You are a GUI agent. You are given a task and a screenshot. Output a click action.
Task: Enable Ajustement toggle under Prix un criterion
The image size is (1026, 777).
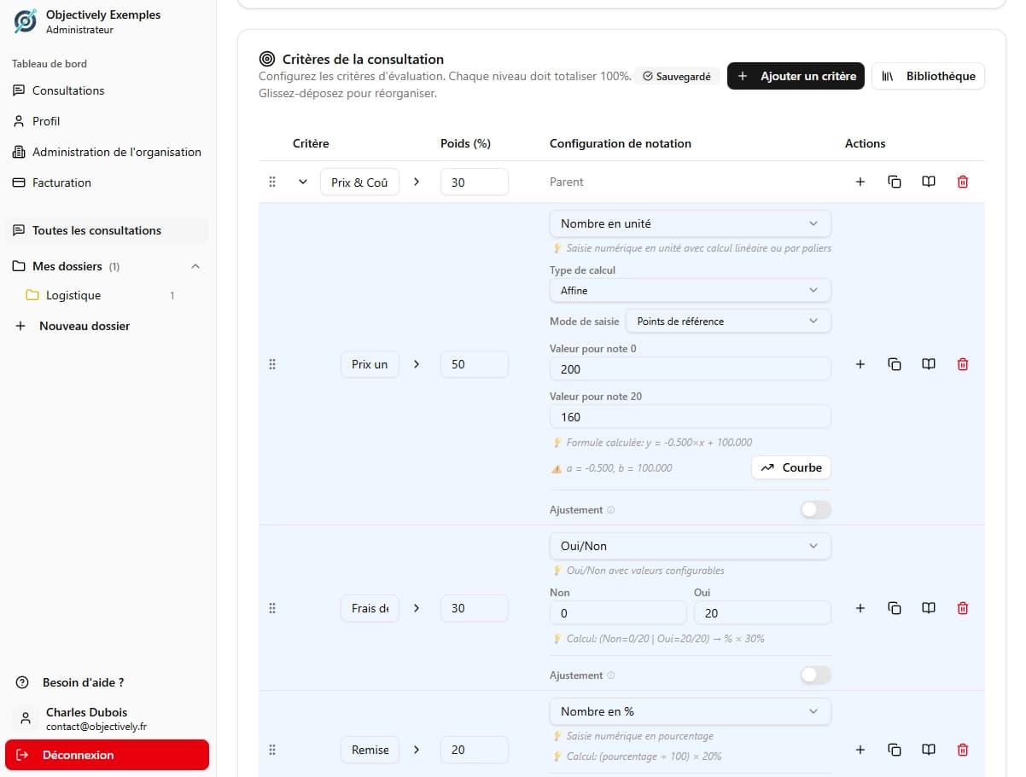(815, 510)
